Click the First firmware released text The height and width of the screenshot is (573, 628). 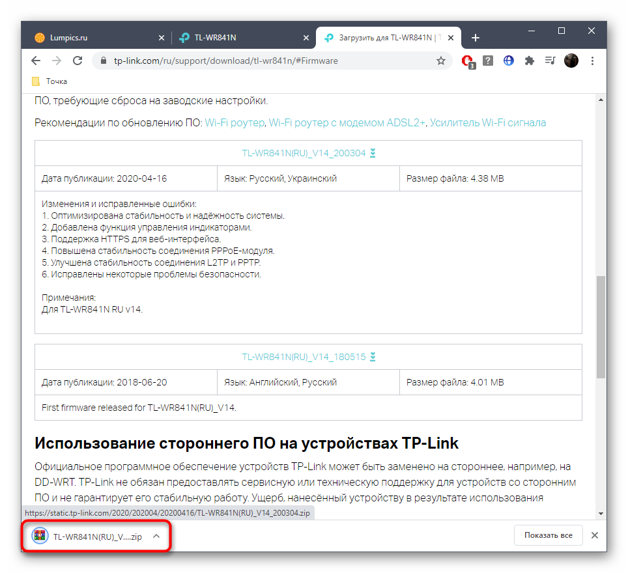click(139, 408)
